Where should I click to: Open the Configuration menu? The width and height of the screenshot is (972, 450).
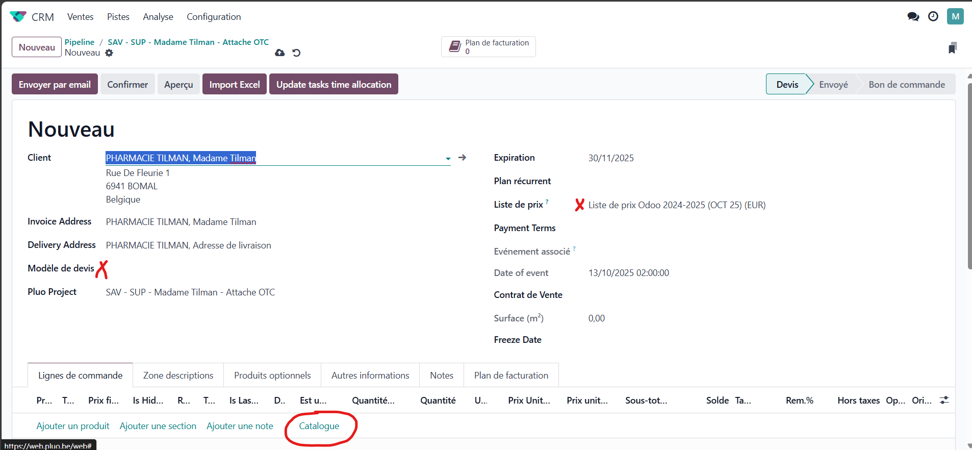pos(214,17)
